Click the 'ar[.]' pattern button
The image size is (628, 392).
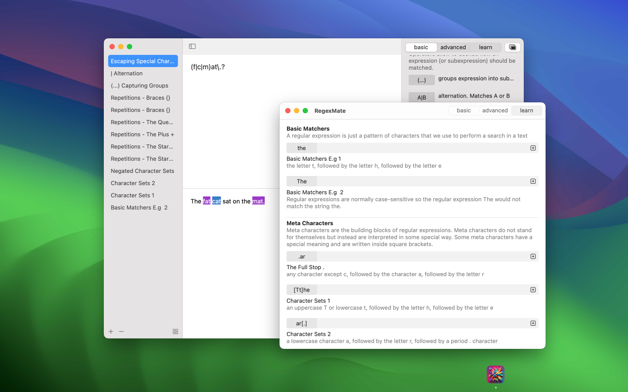click(302, 323)
